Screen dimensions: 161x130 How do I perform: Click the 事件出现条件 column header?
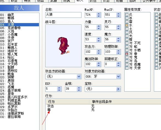[125, 102]
